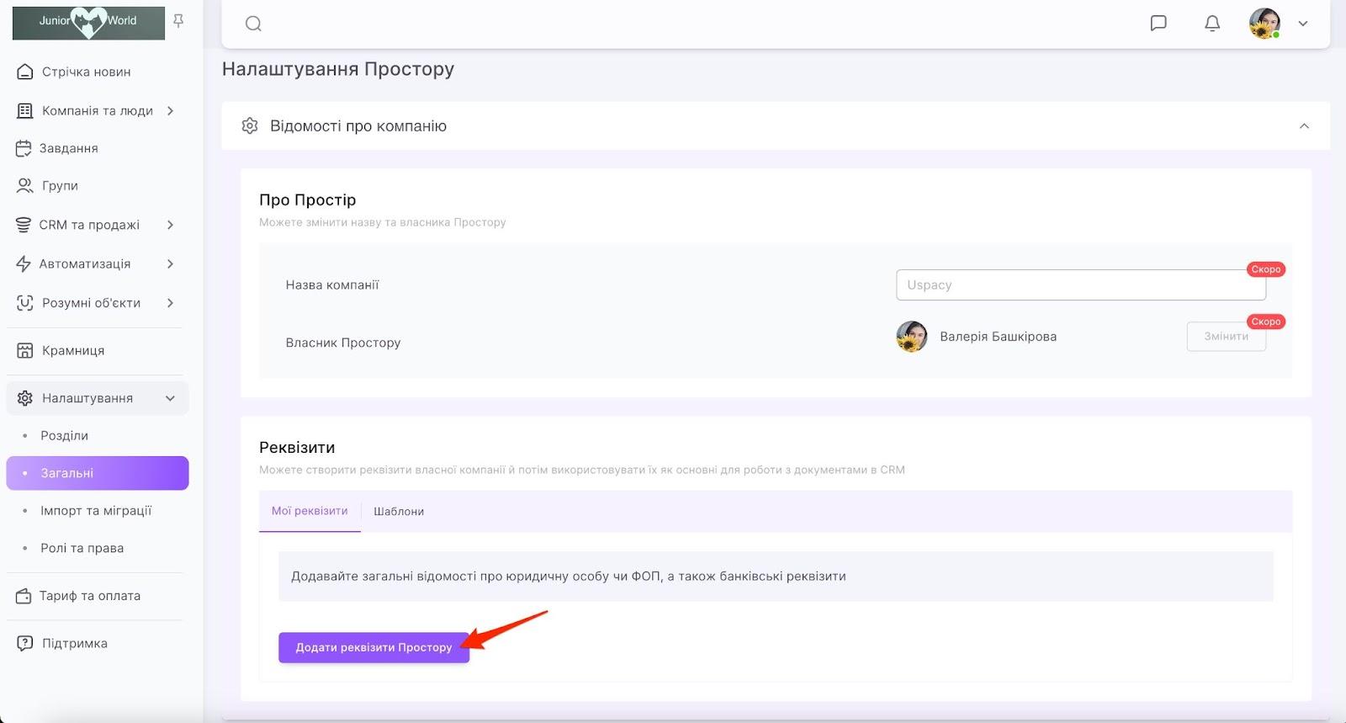Click Додати реквізити Простору button
The image size is (1346, 723).
click(374, 647)
